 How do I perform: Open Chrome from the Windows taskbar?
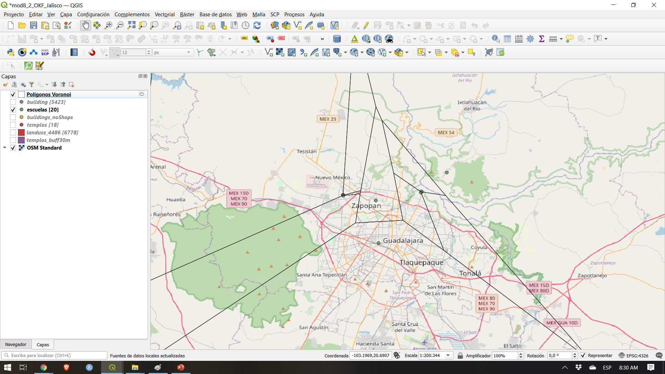click(x=44, y=367)
